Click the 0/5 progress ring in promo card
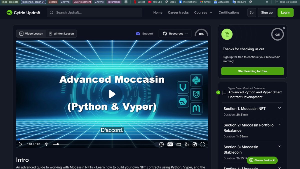Image resolution: width=300 pixels, height=169 pixels. pos(277,35)
